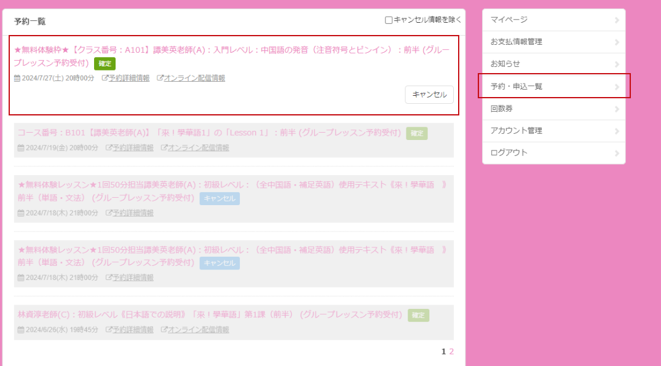Click ログアウト in the side menu
This screenshot has height=366, width=661.
[509, 153]
